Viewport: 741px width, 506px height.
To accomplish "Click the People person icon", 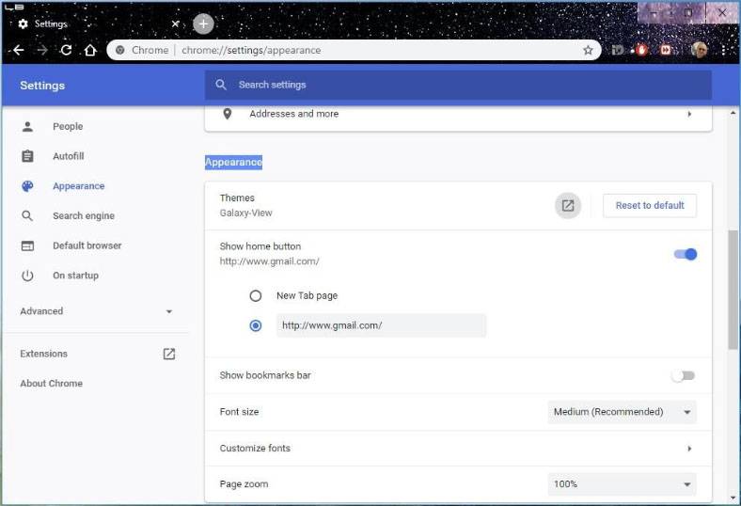I will 27,127.
